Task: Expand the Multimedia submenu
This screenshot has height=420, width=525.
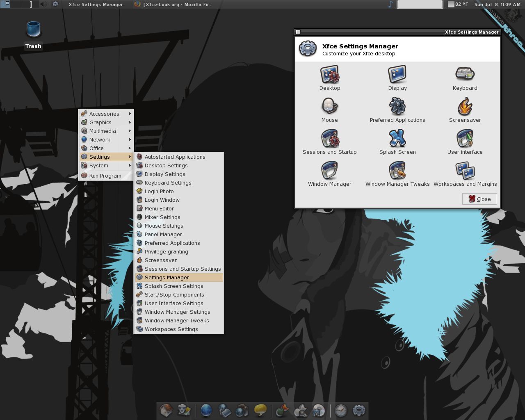Action: pyautogui.click(x=106, y=131)
